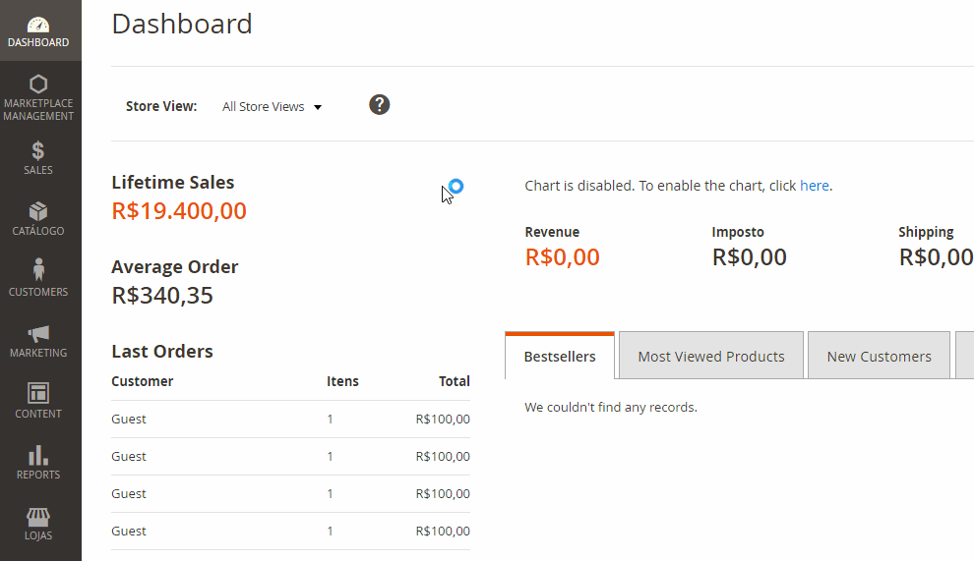Image resolution: width=974 pixels, height=561 pixels.
Task: Open the Customers person icon
Action: click(38, 270)
